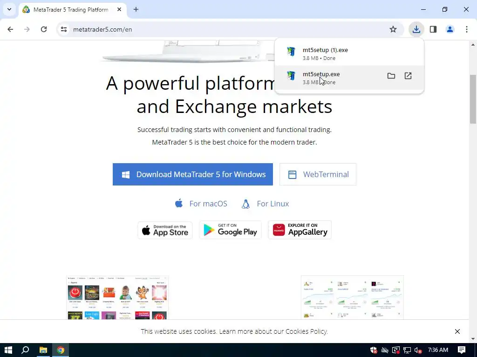Click the mt5setup.exe file icon
The image size is (477, 357).
click(291, 76)
